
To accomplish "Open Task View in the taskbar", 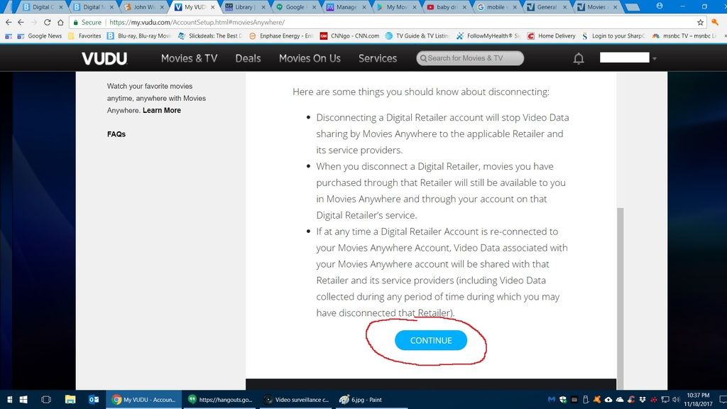I will 46,399.
